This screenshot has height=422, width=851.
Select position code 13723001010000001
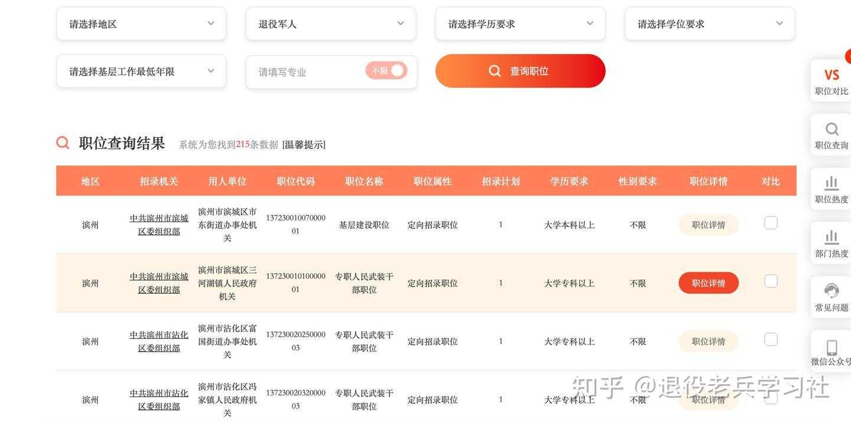295,283
